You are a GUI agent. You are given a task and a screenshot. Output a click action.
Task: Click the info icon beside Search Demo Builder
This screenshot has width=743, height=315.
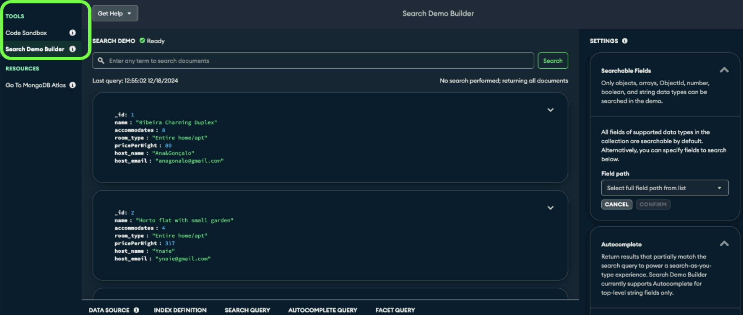pyautogui.click(x=73, y=49)
